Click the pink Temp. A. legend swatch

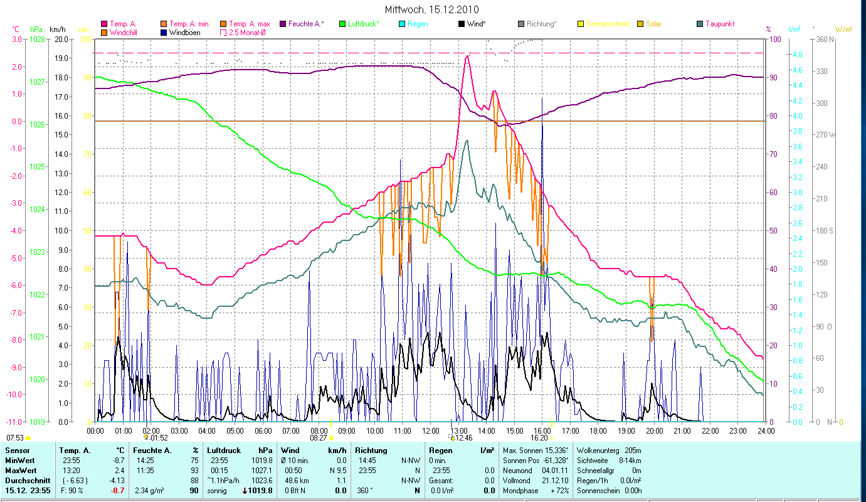coord(104,24)
